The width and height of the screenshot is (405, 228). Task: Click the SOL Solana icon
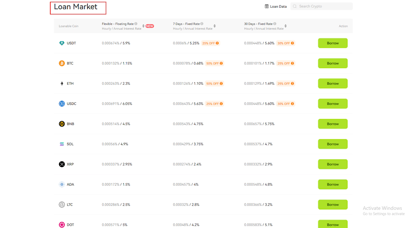[62, 144]
